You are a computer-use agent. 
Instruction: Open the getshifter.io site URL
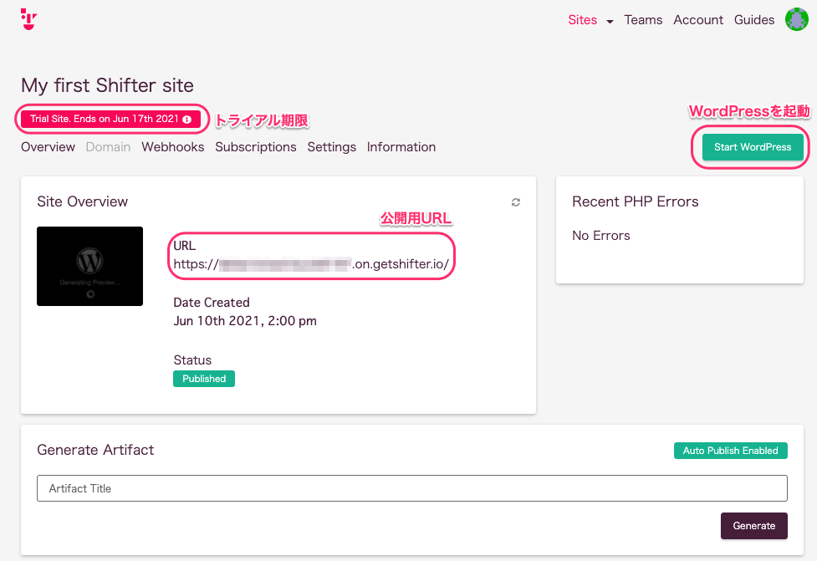(x=311, y=264)
